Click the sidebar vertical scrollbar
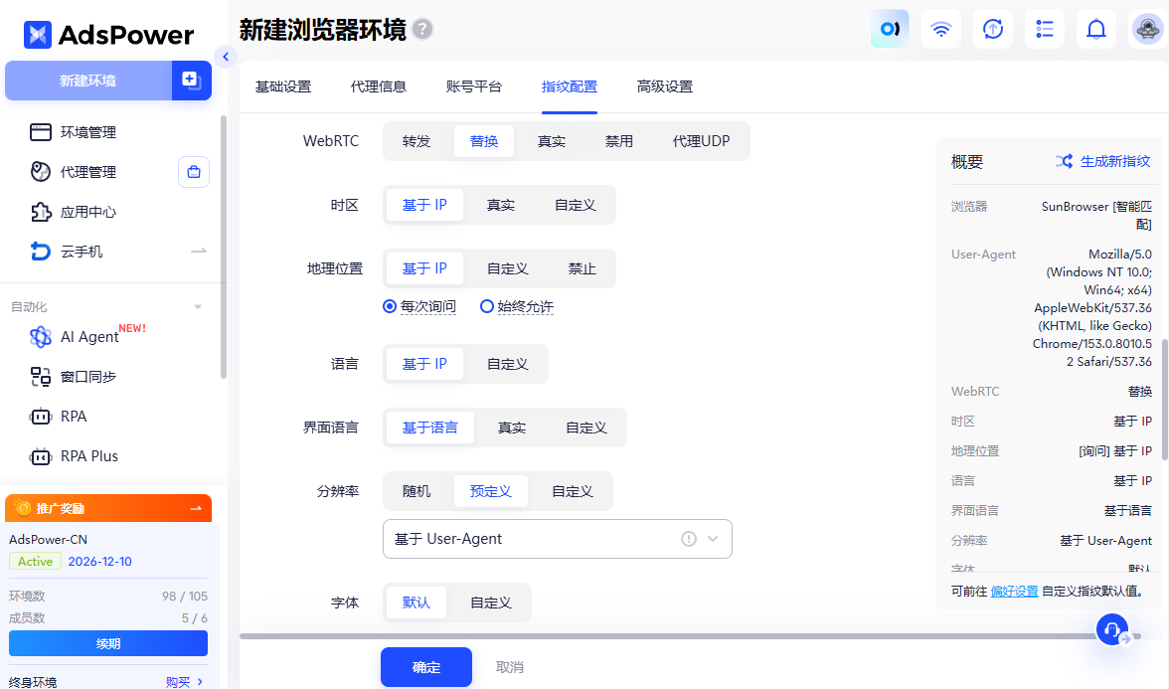This screenshot has width=1169, height=689. click(223, 248)
